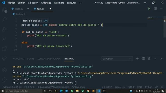166x93 pixels.
Task: Switch to the CONSOLE DE DÉBOGAGE tab
Action: click(49, 59)
